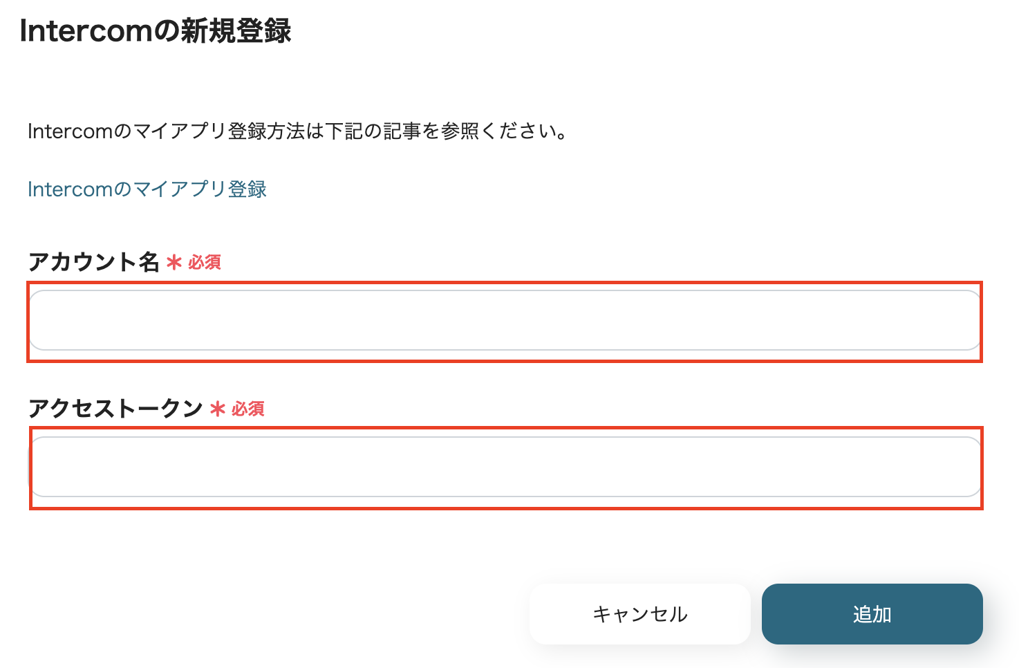Click the 必須 label next to アカウント名

pyautogui.click(x=205, y=263)
